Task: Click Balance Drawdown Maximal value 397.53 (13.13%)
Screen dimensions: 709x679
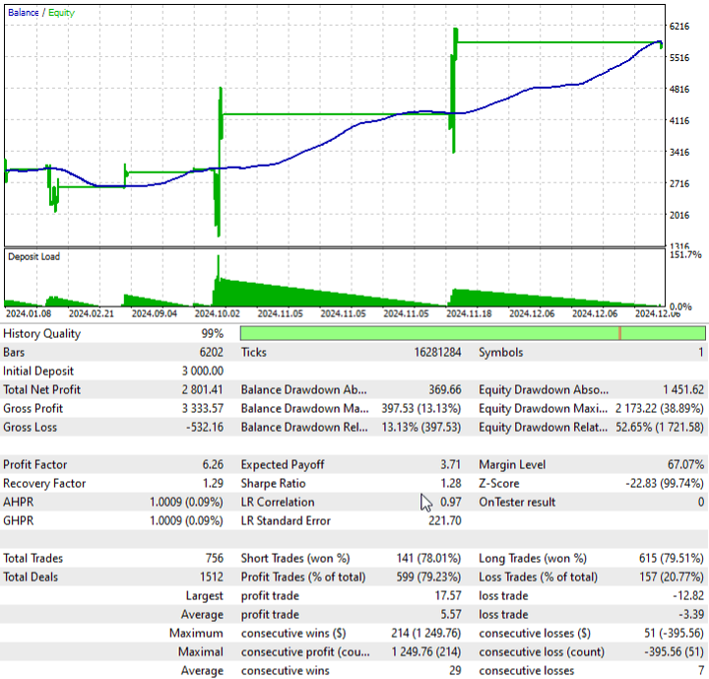Action: click(x=421, y=408)
